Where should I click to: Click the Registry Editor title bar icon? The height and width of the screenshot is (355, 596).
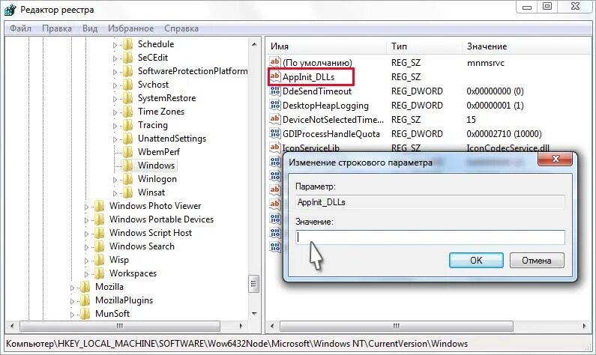pyautogui.click(x=10, y=9)
